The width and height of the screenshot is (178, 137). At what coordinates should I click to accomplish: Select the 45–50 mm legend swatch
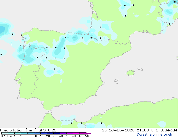83,133
